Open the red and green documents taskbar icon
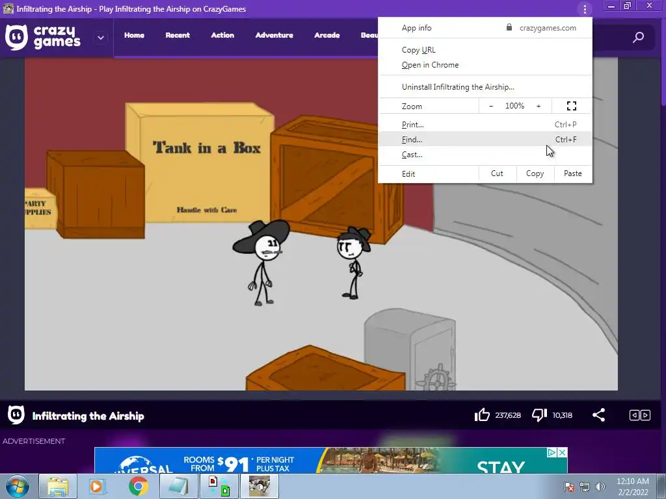 tap(219, 486)
